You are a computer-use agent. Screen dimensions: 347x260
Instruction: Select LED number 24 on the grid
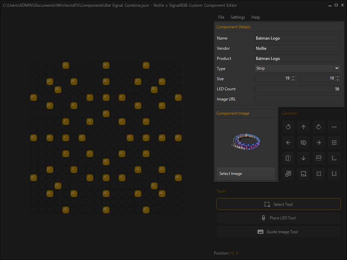click(x=58, y=89)
